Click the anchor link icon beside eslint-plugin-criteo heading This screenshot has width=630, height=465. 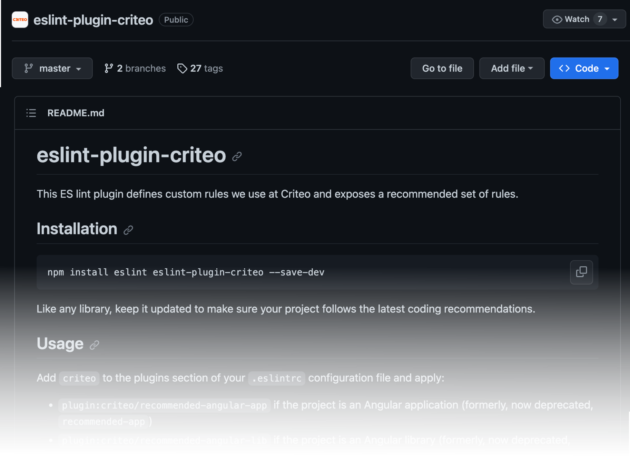tap(237, 156)
